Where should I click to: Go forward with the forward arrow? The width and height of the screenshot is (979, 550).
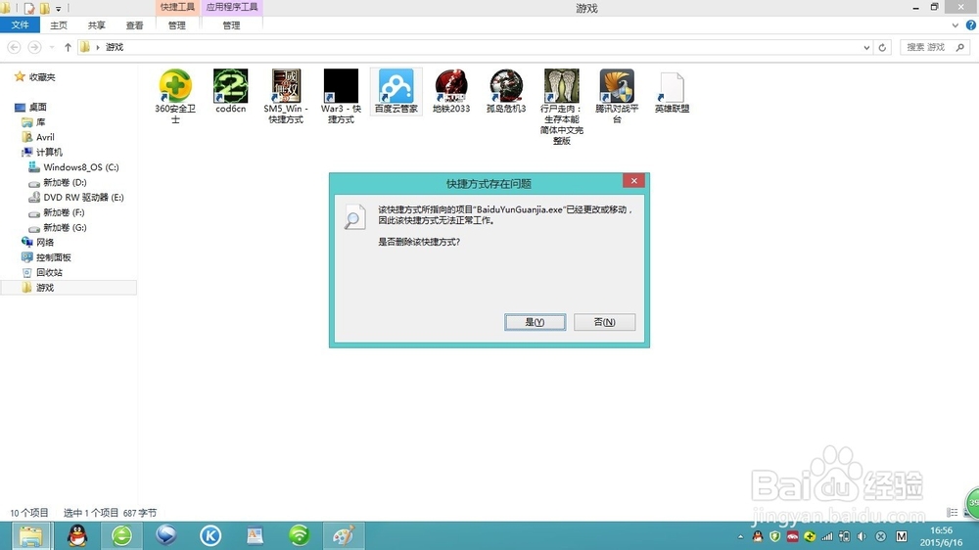pyautogui.click(x=34, y=47)
